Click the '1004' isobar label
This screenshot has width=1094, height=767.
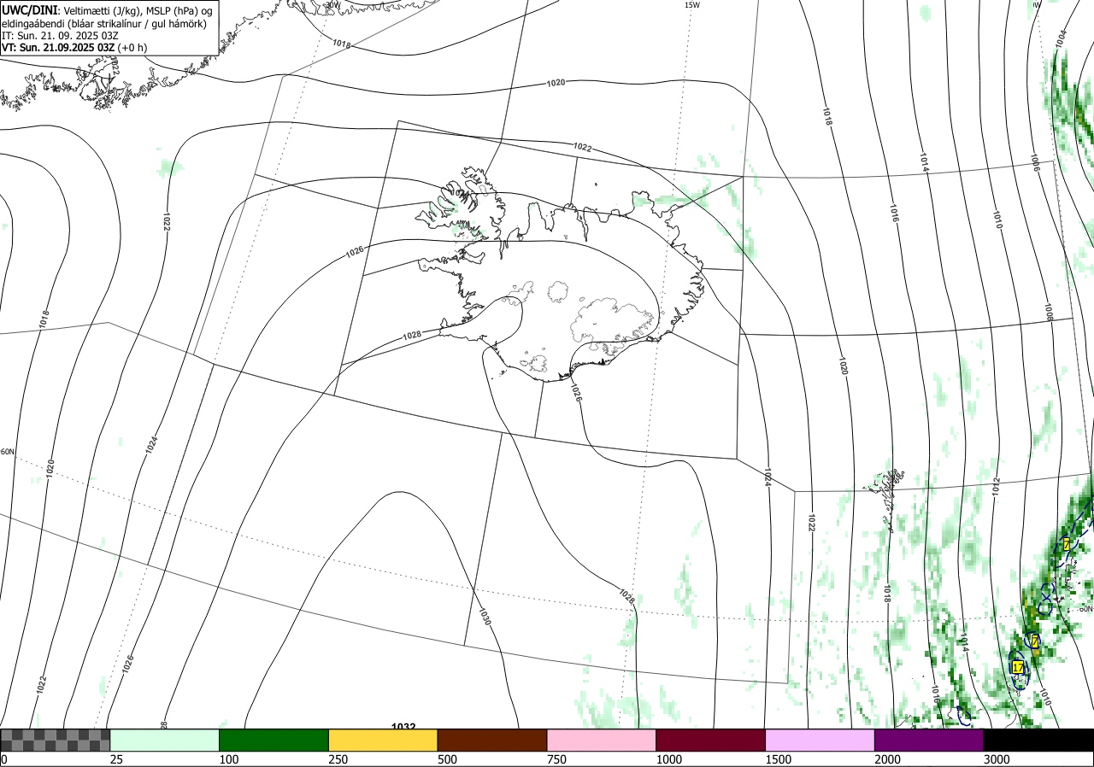tap(1061, 38)
